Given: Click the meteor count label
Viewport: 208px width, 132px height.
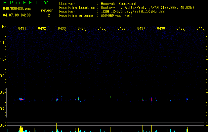Looking at the screenshot, I should tap(47, 10).
